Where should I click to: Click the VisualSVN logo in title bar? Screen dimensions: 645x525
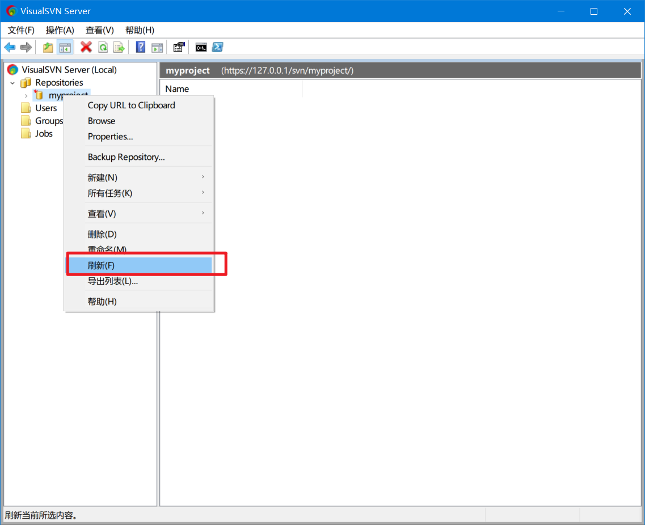(x=11, y=11)
